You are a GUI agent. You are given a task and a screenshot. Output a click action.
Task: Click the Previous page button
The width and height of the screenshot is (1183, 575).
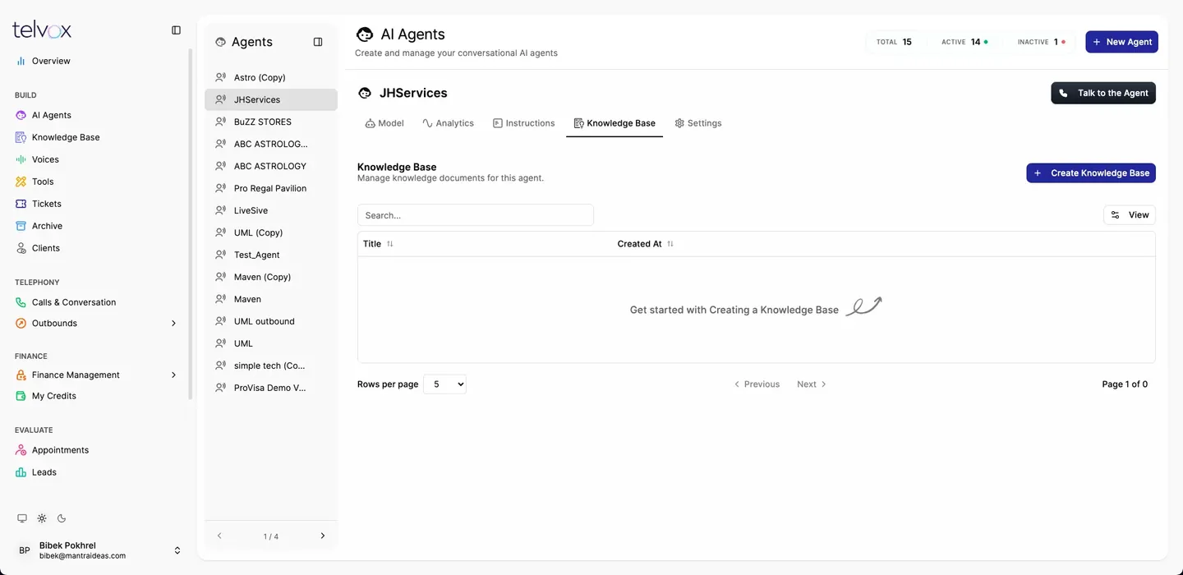(x=757, y=384)
